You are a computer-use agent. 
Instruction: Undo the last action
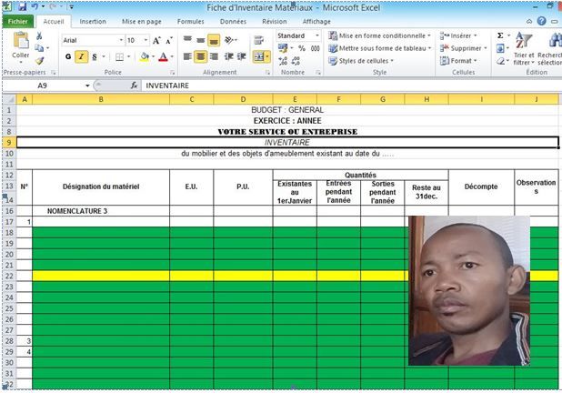click(x=35, y=6)
